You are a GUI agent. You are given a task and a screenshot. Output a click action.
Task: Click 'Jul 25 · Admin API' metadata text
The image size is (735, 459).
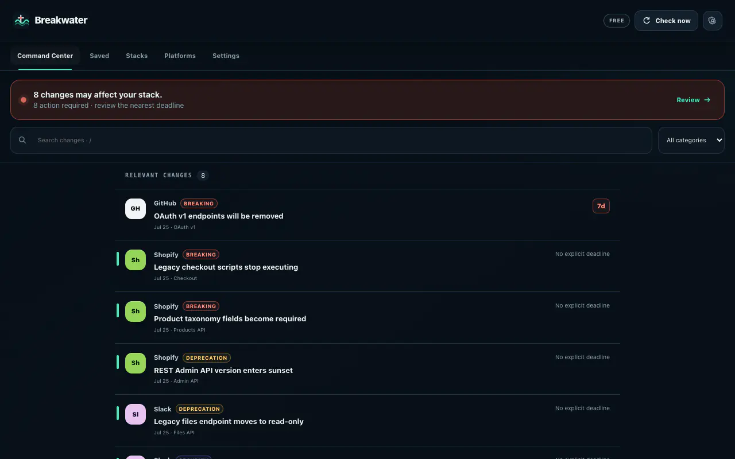tap(176, 381)
